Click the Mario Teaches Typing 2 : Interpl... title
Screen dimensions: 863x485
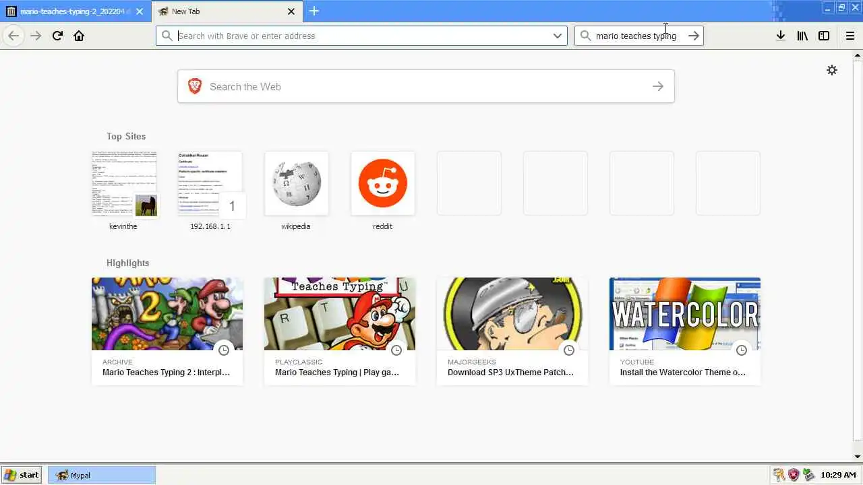click(x=166, y=372)
